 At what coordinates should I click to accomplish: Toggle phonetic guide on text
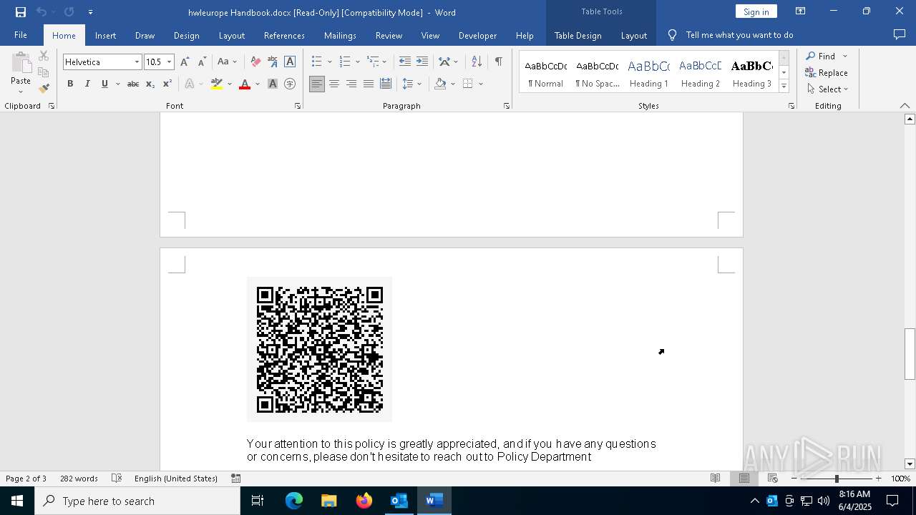pyautogui.click(x=273, y=62)
